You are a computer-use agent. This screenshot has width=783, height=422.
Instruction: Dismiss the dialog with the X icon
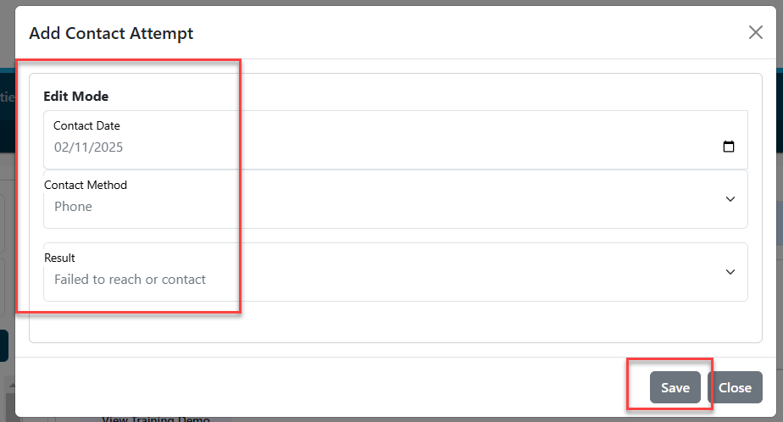click(x=756, y=32)
